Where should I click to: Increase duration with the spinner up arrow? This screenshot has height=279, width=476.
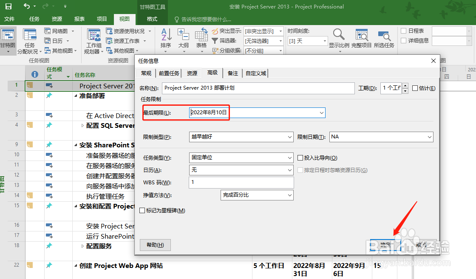coord(405,85)
